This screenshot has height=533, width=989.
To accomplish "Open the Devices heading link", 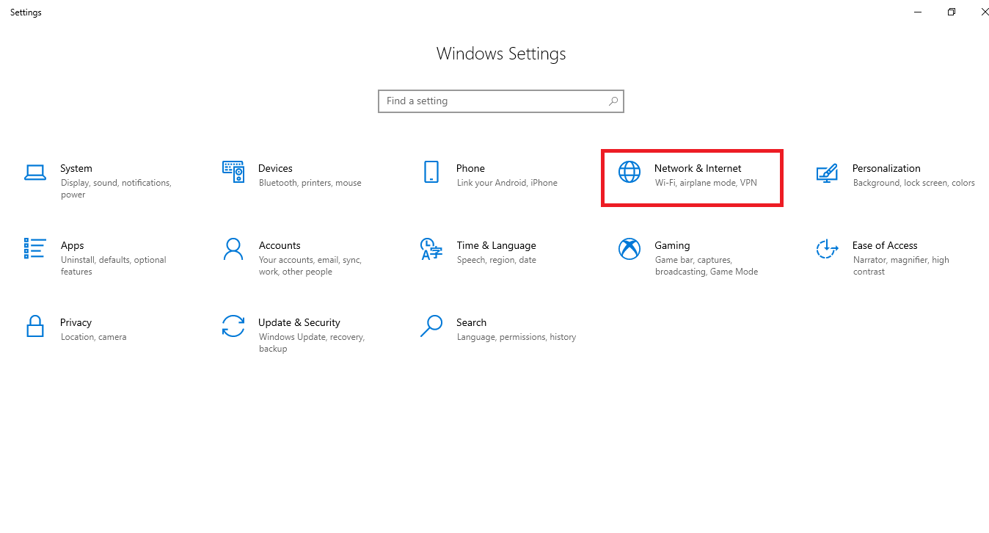I will [275, 168].
